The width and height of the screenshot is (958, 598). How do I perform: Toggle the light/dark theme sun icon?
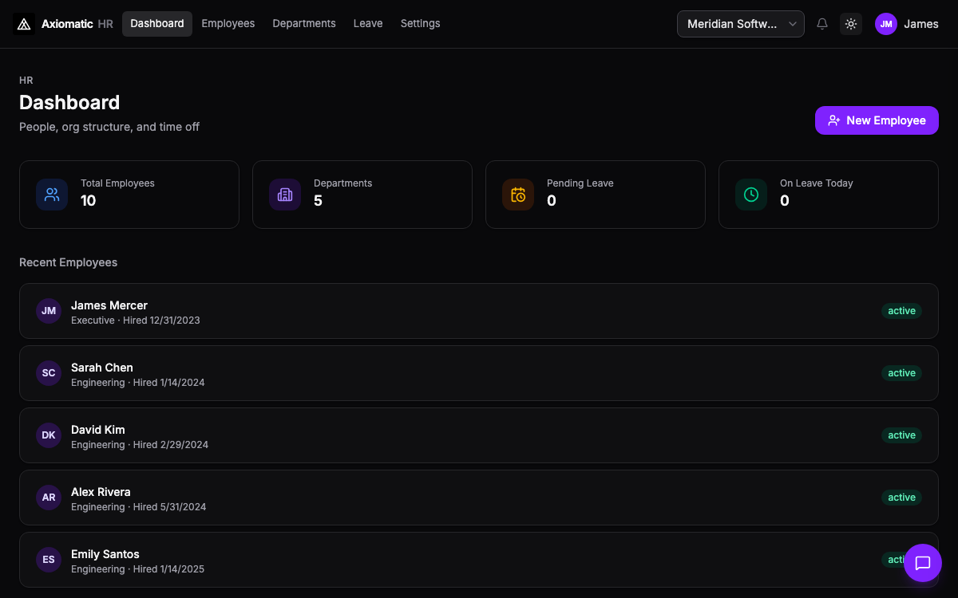pos(851,24)
